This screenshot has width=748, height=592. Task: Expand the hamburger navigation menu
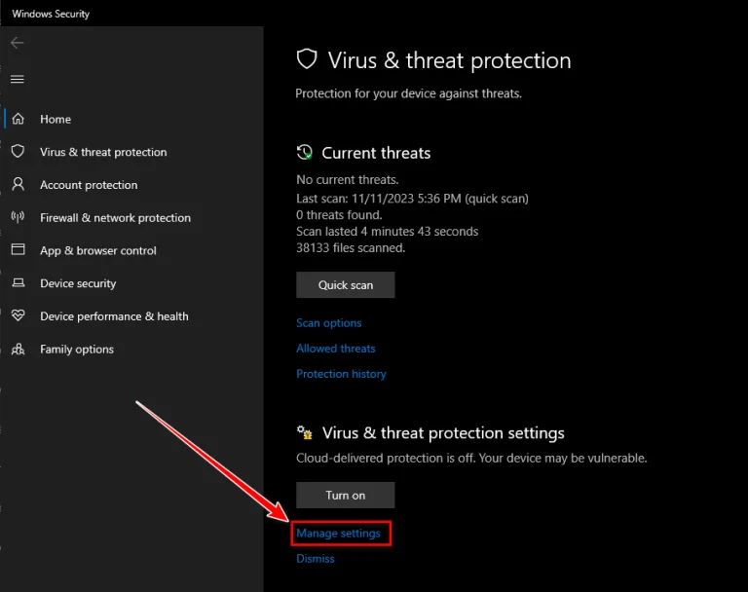point(18,79)
